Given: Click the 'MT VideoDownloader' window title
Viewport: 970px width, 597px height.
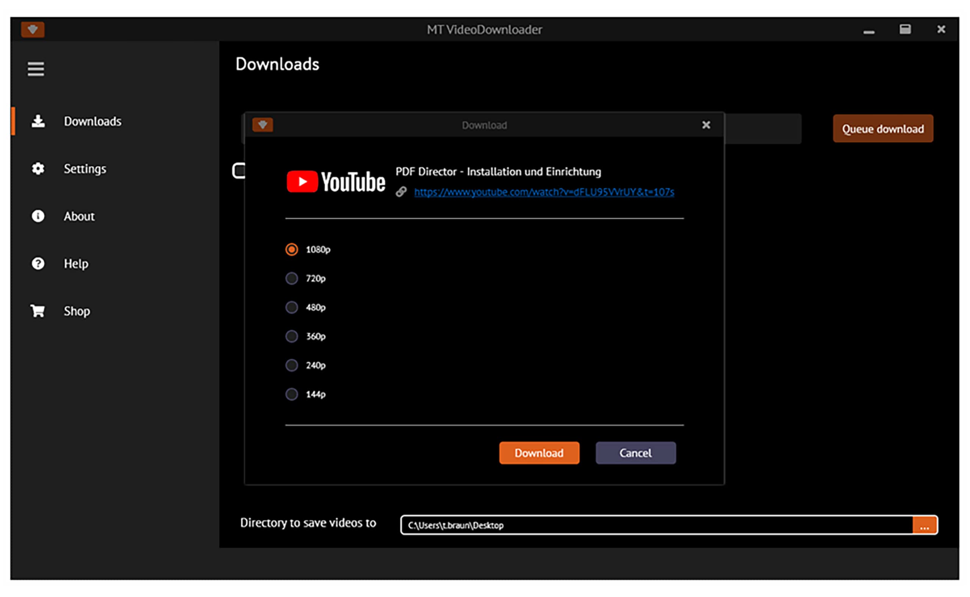Looking at the screenshot, I should pos(484,30).
